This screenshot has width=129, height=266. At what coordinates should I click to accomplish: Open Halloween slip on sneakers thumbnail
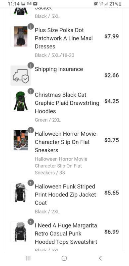pyautogui.click(x=21, y=140)
